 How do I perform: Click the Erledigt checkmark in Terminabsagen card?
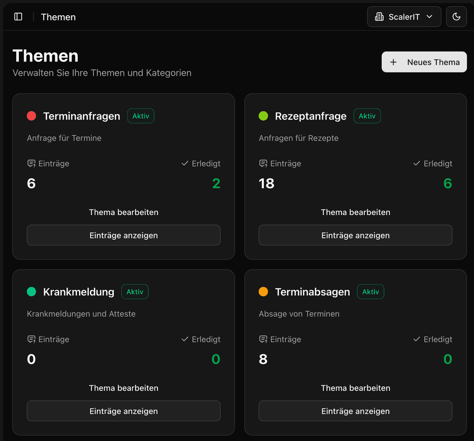coord(417,339)
